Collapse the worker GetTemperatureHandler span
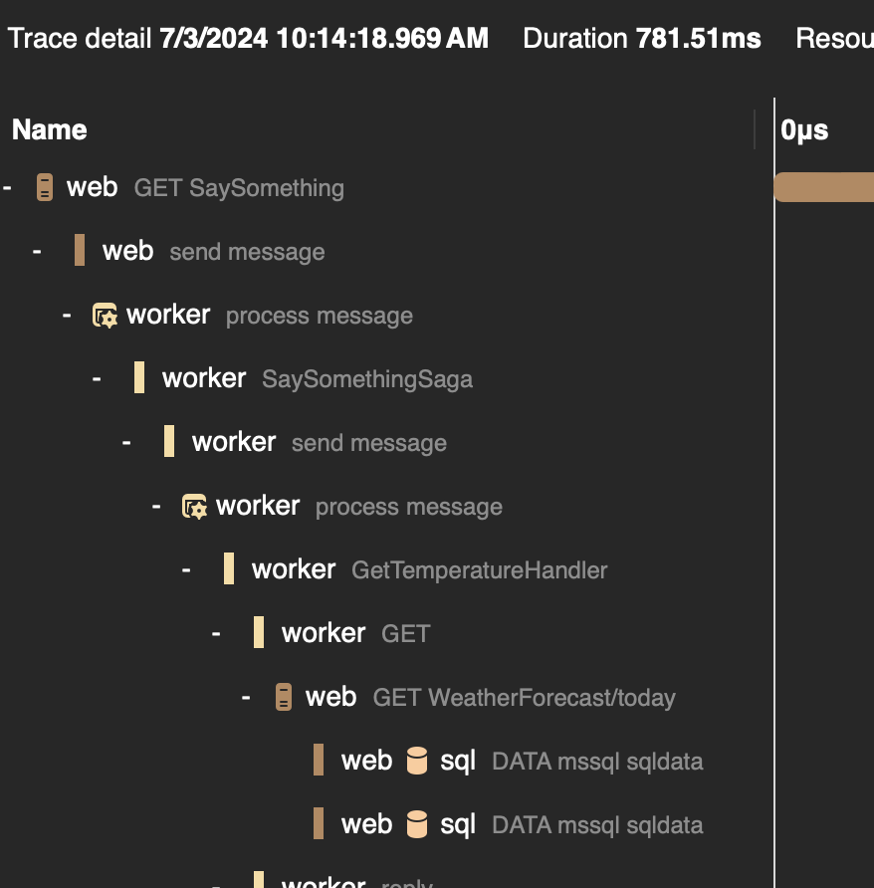Viewport: 874px width, 888px height. point(186,569)
